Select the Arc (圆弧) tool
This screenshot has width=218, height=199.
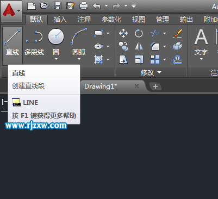pyautogui.click(x=79, y=42)
